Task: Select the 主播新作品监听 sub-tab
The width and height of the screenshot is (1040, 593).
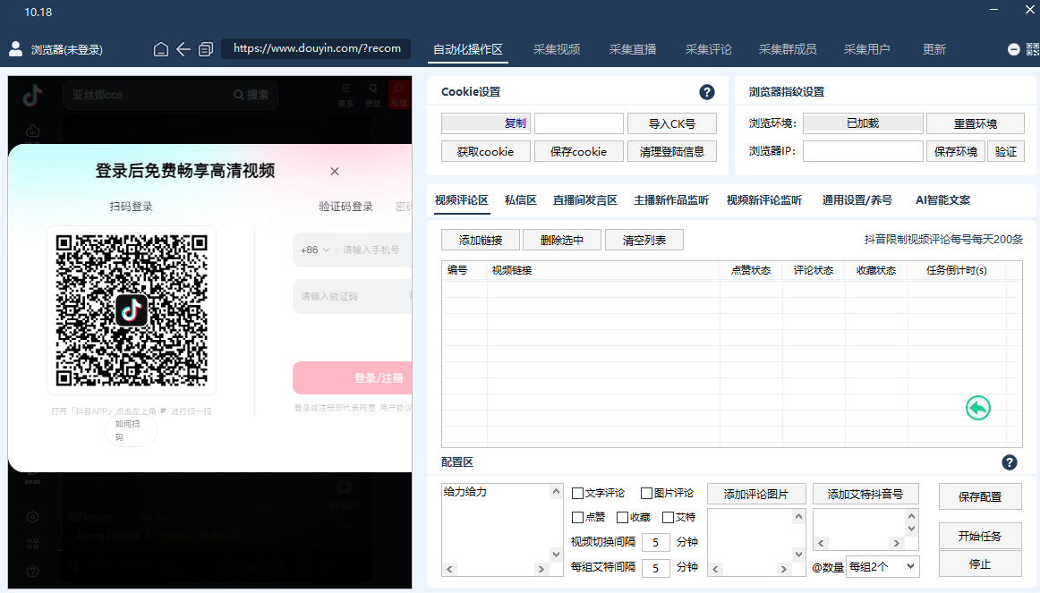Action: pos(671,200)
